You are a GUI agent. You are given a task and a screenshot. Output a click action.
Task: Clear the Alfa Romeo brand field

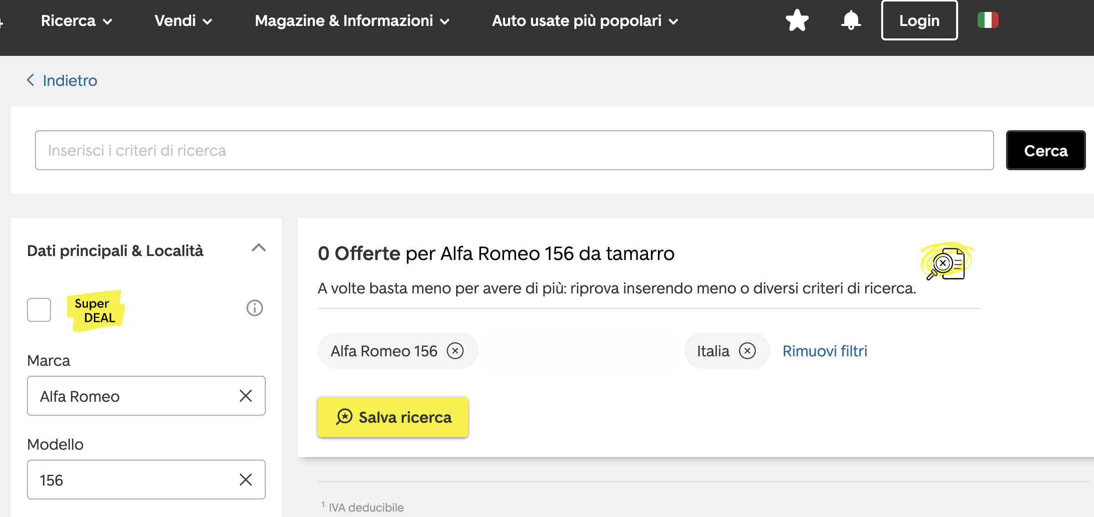pyautogui.click(x=245, y=396)
